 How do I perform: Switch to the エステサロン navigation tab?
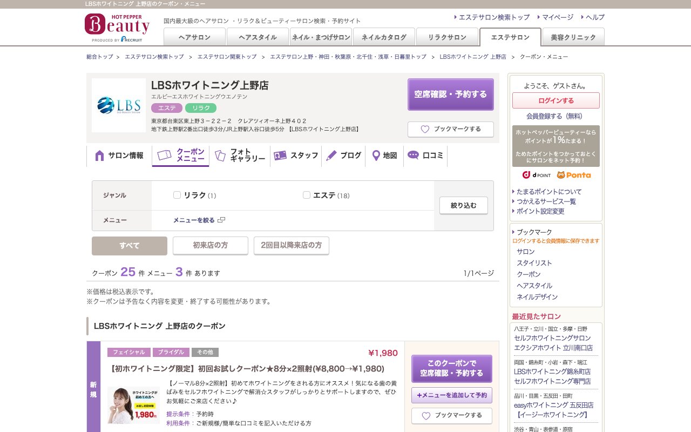coord(510,37)
